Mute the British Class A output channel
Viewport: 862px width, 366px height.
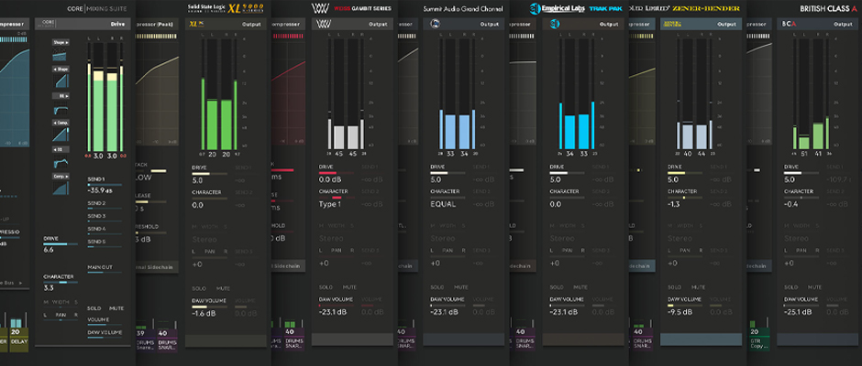click(814, 287)
